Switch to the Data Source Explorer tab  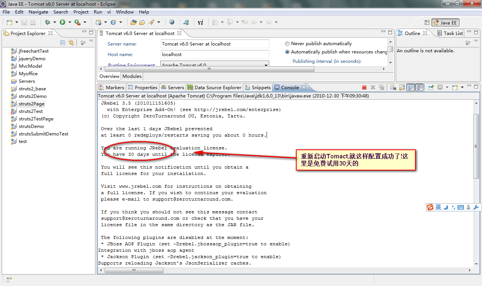point(214,87)
